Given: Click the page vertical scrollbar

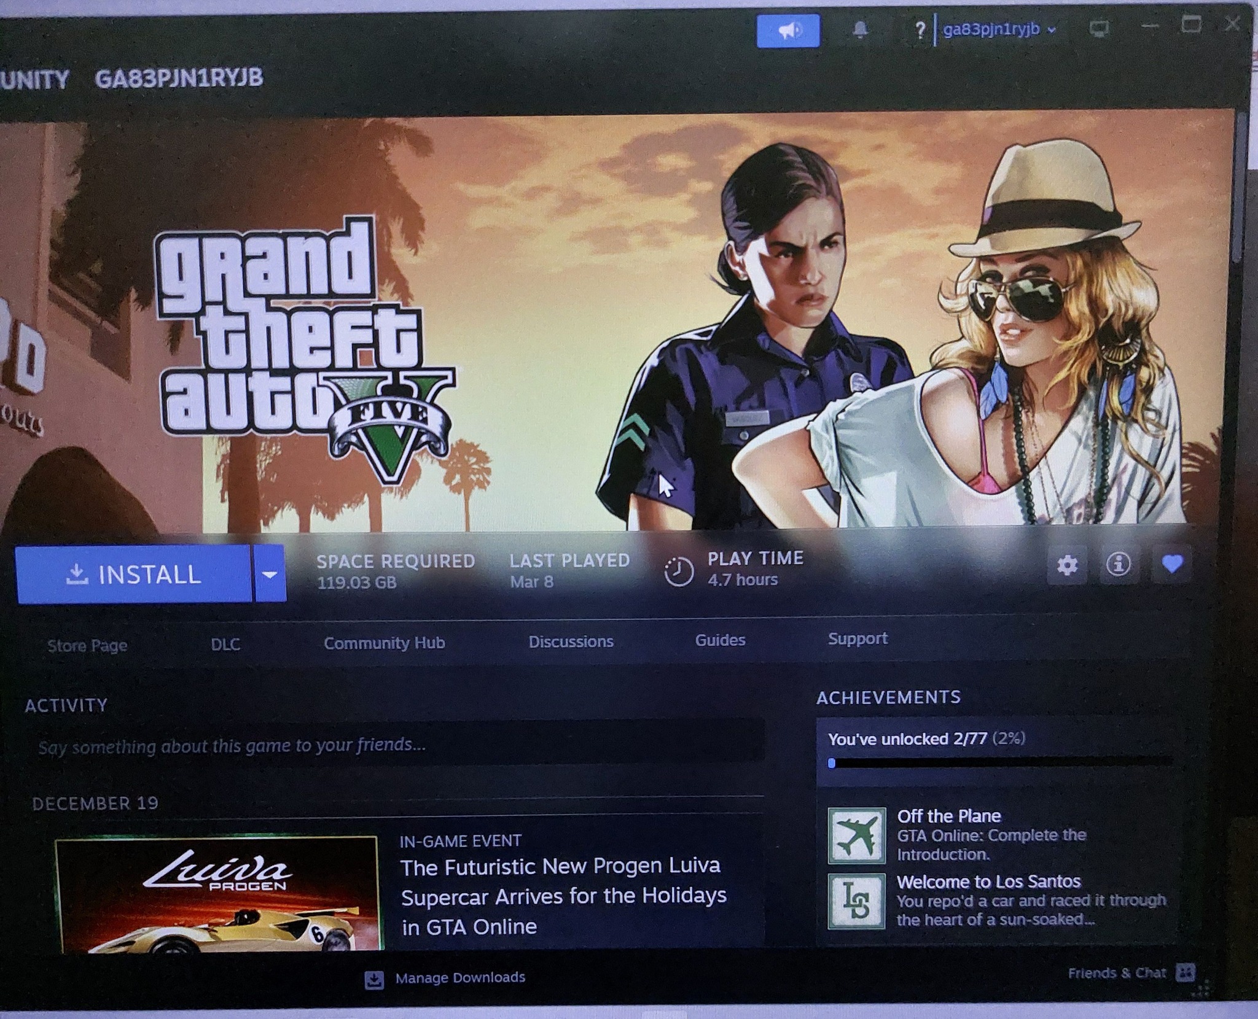Looking at the screenshot, I should tap(1240, 187).
